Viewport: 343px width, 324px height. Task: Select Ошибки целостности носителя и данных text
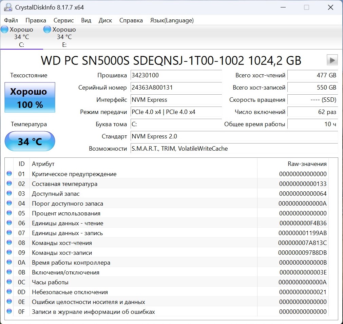pyautogui.click(x=88, y=302)
